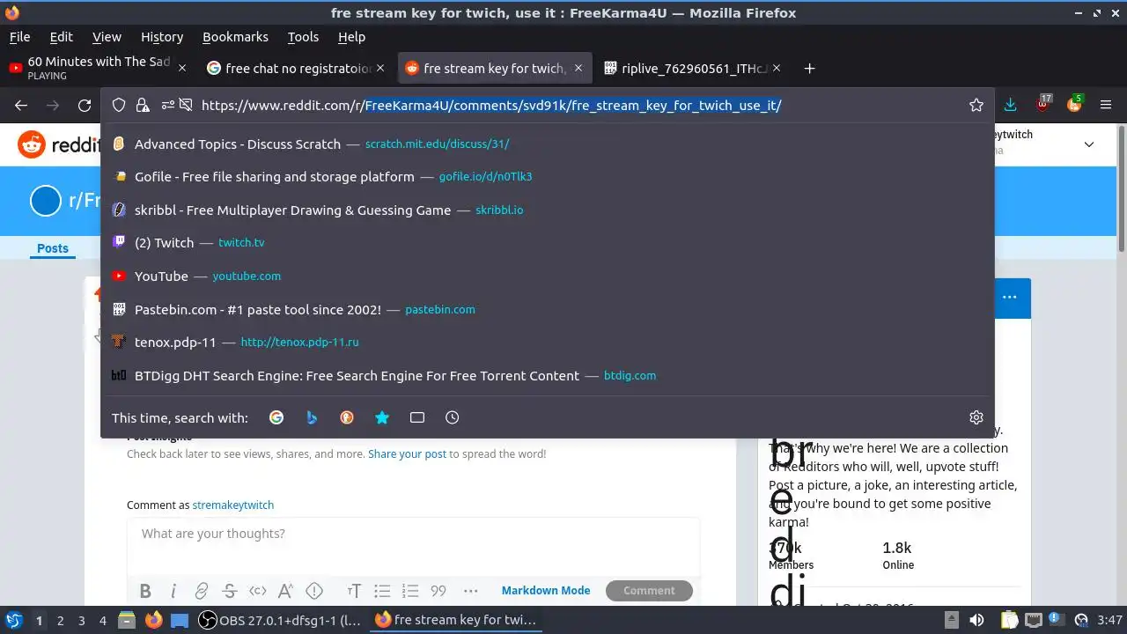This screenshot has height=634, width=1127.
Task: Search with DuckDuckGo this time
Action: click(347, 417)
